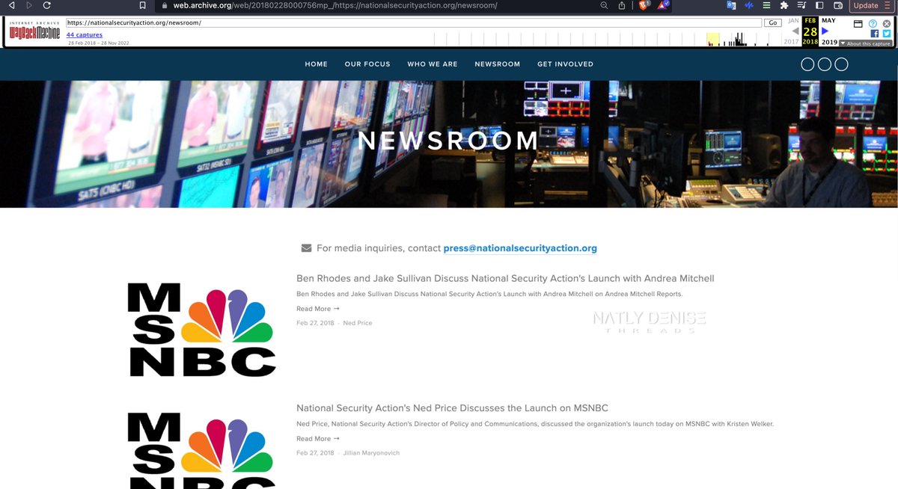Screen dimensions: 898x489
Task: Toggle the browser sidebar panel icon
Action: pyautogui.click(x=819, y=5)
